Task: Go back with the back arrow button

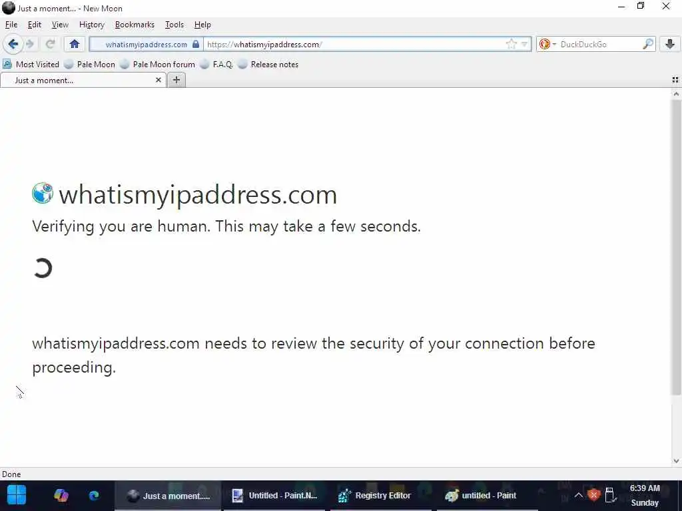Action: coord(13,45)
